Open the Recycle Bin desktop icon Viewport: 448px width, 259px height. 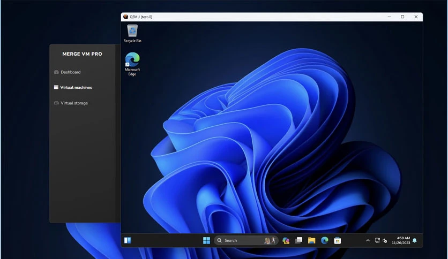[x=132, y=33]
